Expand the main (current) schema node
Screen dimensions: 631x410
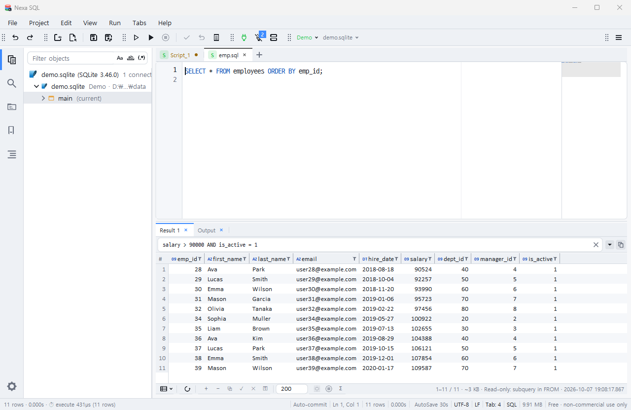pos(43,98)
